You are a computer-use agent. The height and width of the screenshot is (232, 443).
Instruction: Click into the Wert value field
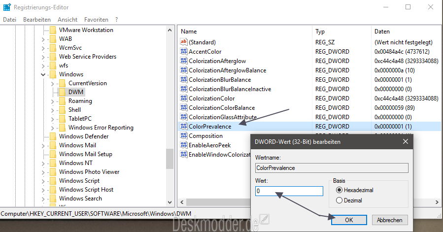pos(289,191)
